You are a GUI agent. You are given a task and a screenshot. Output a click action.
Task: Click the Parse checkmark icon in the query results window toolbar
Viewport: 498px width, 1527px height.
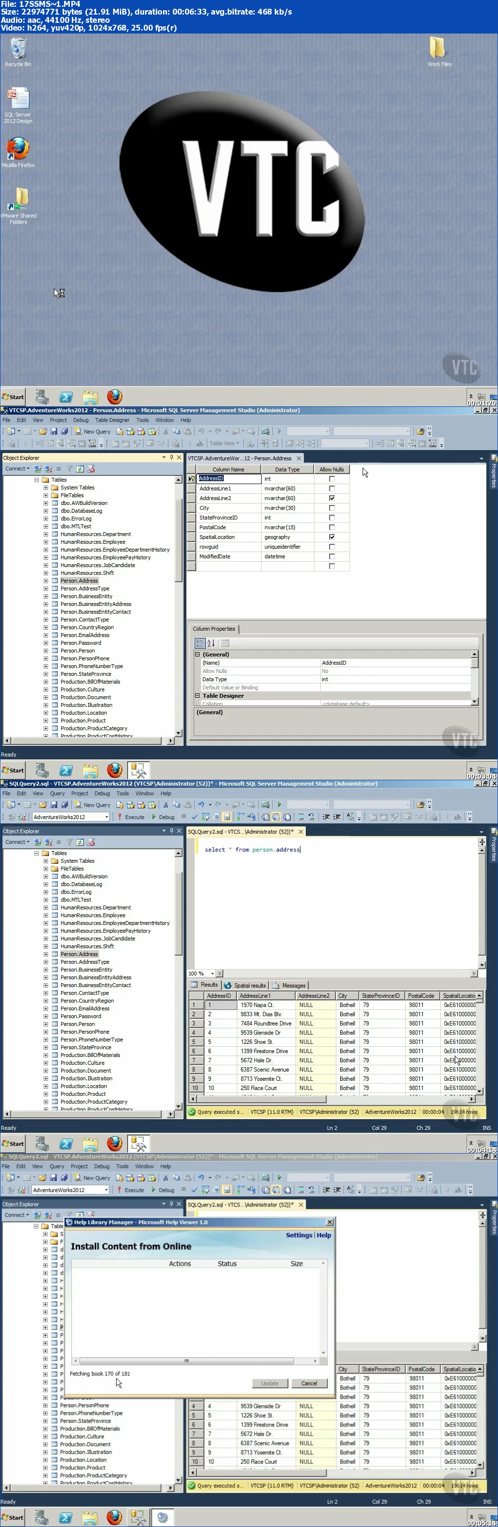pyautogui.click(x=194, y=817)
